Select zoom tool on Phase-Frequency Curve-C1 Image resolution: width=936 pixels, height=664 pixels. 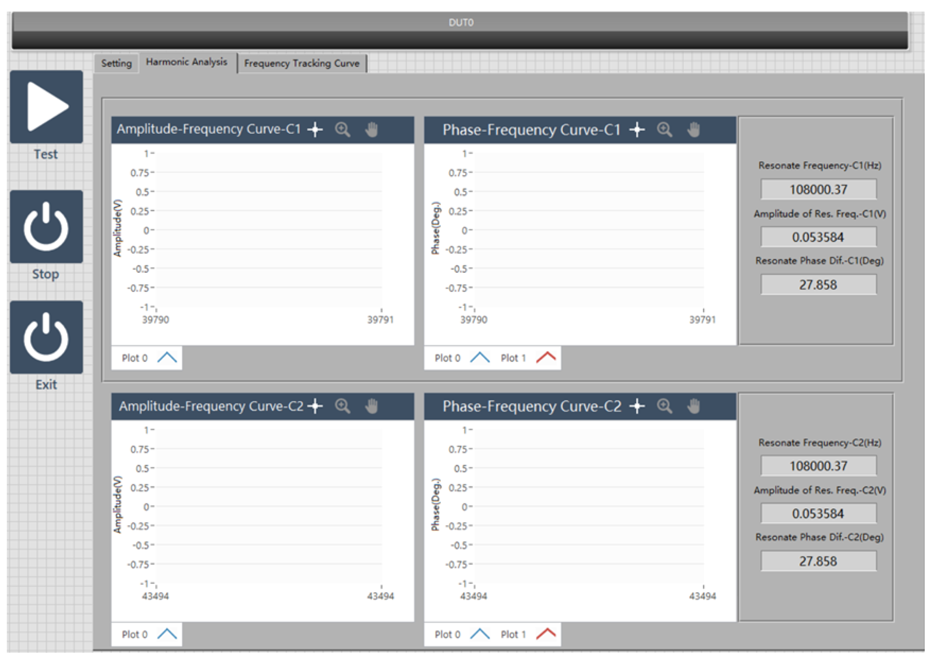click(x=664, y=130)
